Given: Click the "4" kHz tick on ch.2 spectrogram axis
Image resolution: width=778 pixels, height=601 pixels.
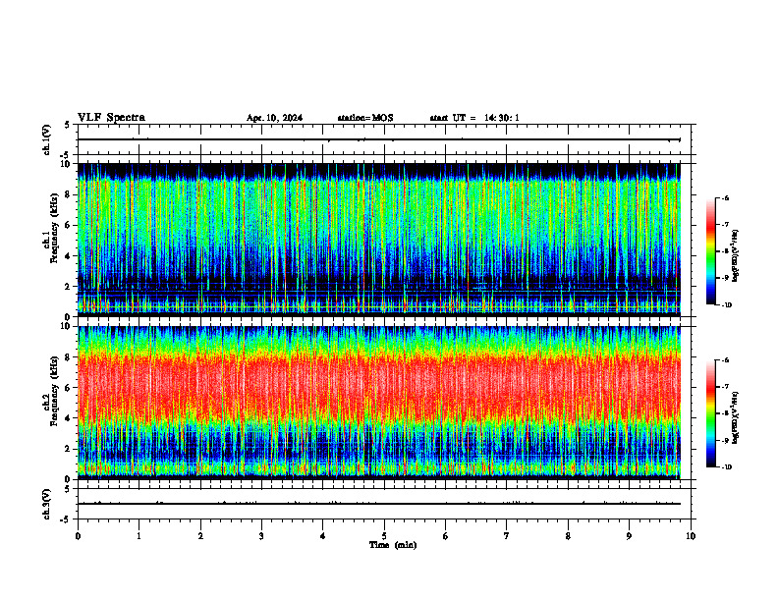Looking at the screenshot, I should click(69, 418).
